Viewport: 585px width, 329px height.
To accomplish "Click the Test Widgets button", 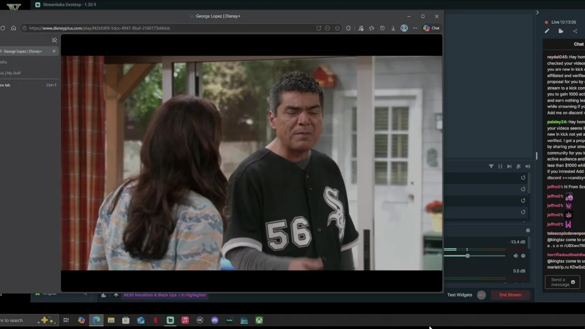I will click(460, 295).
